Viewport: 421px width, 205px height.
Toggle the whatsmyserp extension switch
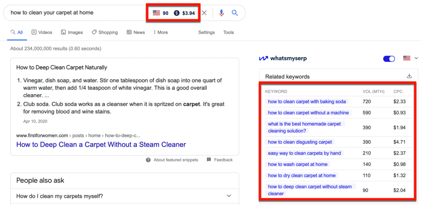(389, 59)
